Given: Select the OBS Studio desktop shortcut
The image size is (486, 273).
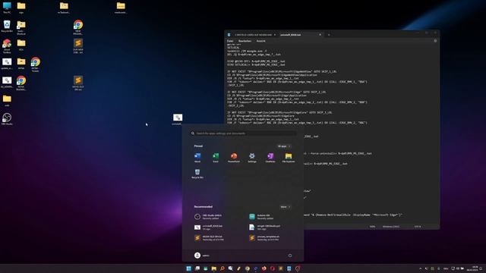Looking at the screenshot, I should 7,119.
